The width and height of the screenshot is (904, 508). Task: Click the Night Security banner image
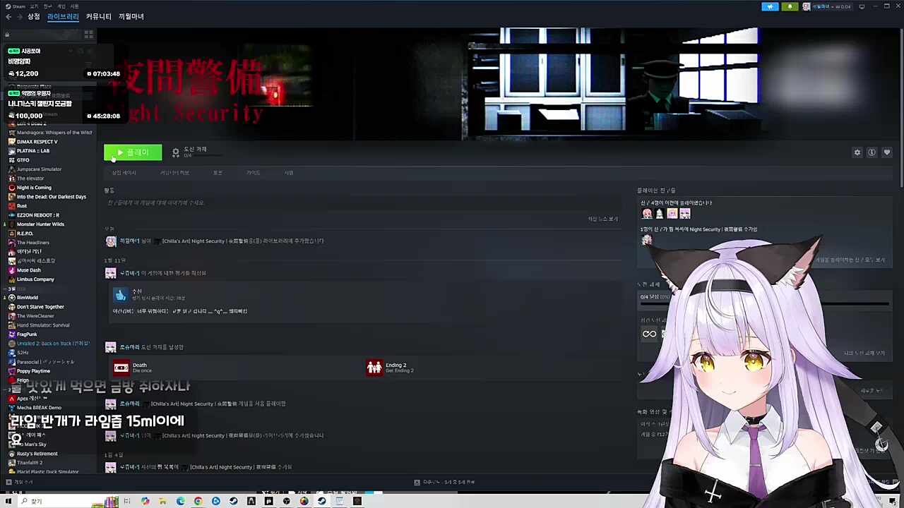coord(500,83)
